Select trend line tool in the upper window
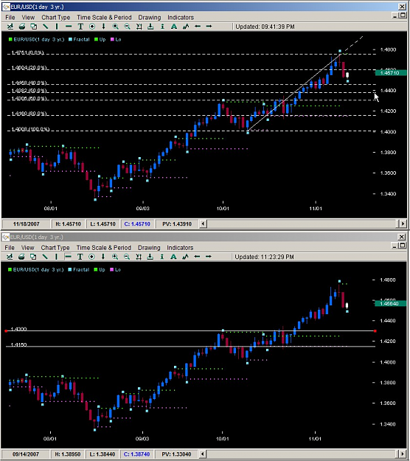This screenshot has height=461, width=410. 45,27
